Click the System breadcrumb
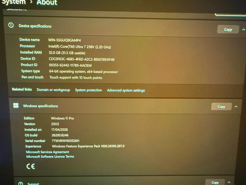Viewport: 246px width, 185px height. tap(14, 2)
